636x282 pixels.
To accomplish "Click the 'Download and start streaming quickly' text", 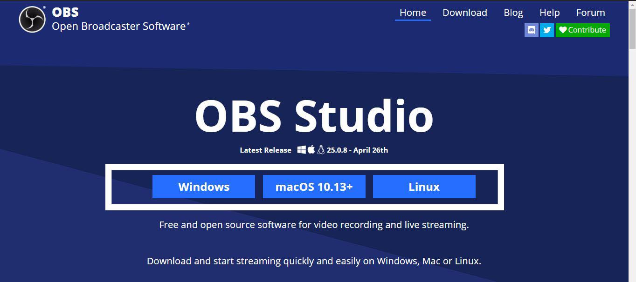I will 314,261.
